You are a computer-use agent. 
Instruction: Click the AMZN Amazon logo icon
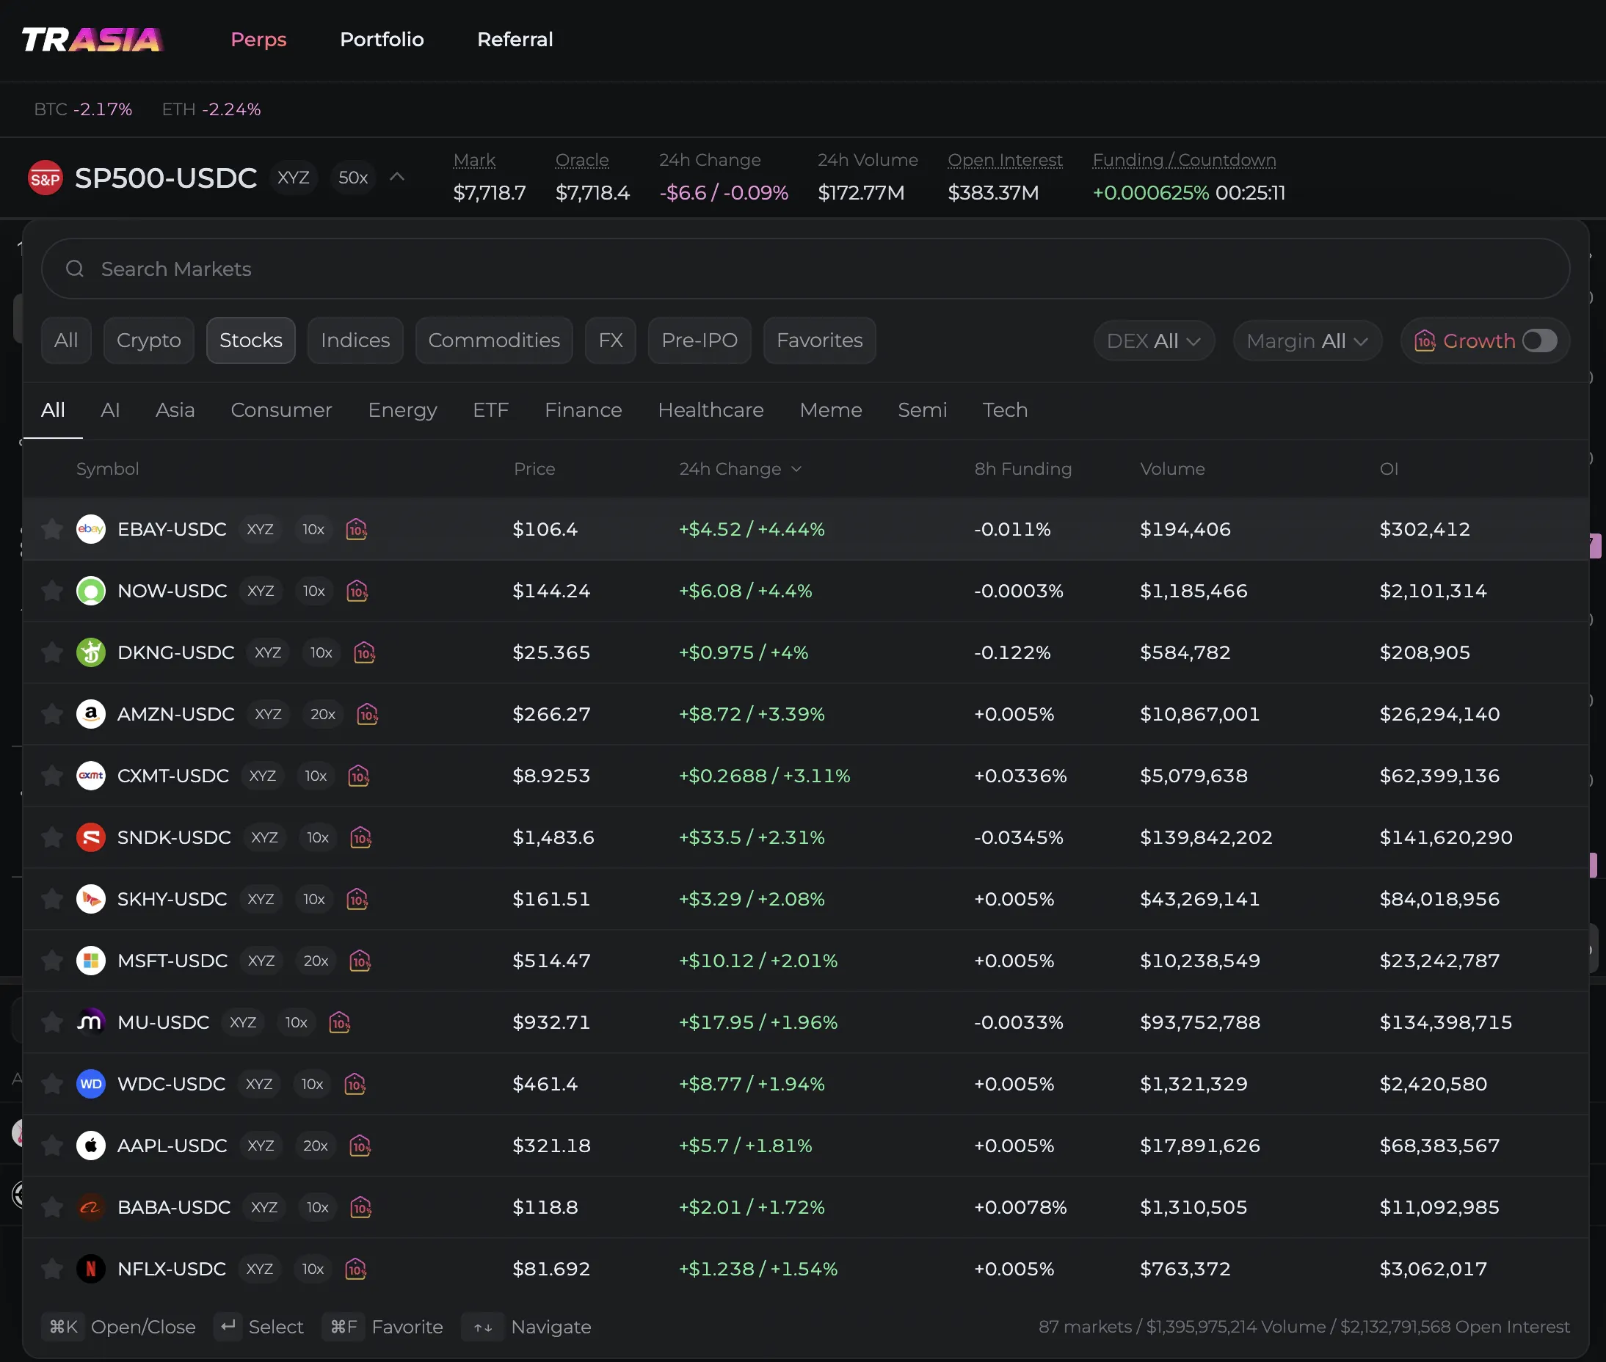(x=91, y=714)
